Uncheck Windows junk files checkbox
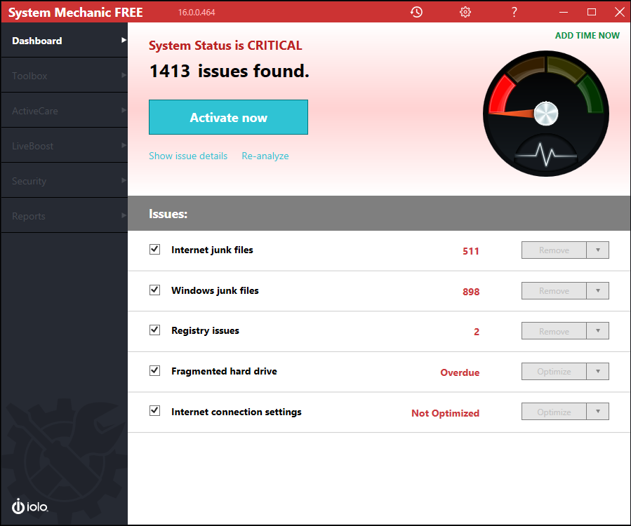 [154, 290]
